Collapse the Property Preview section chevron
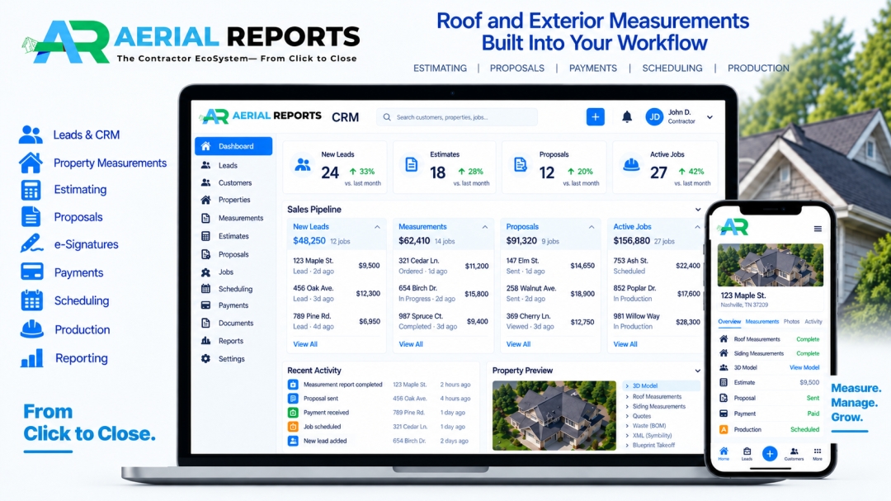The image size is (891, 501). tap(697, 371)
